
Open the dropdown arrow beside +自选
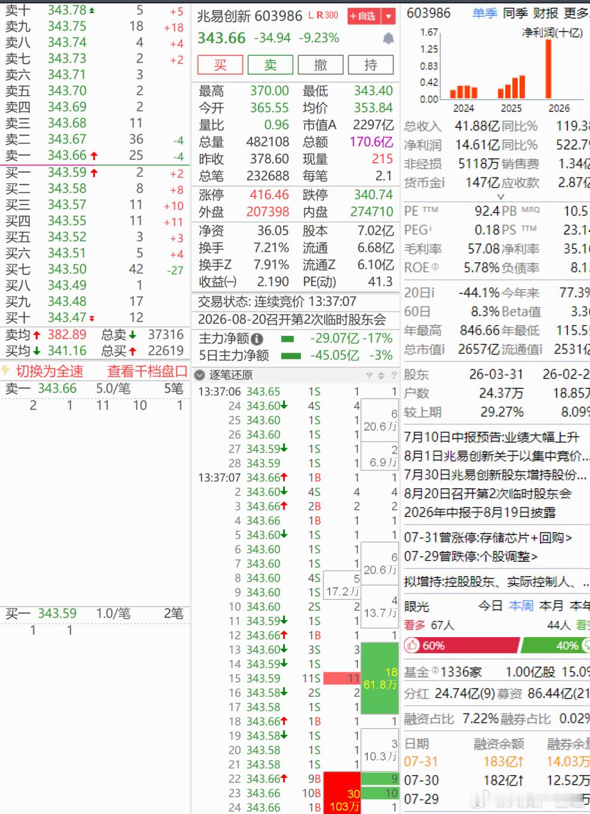point(388,16)
